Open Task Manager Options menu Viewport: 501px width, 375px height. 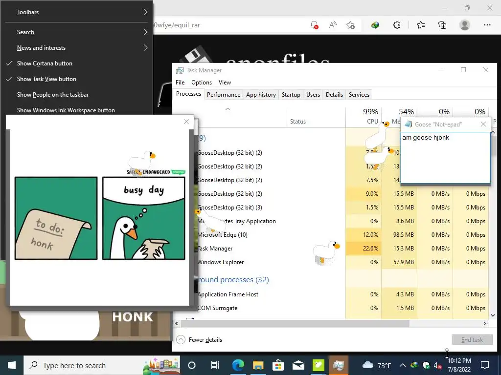tap(202, 82)
